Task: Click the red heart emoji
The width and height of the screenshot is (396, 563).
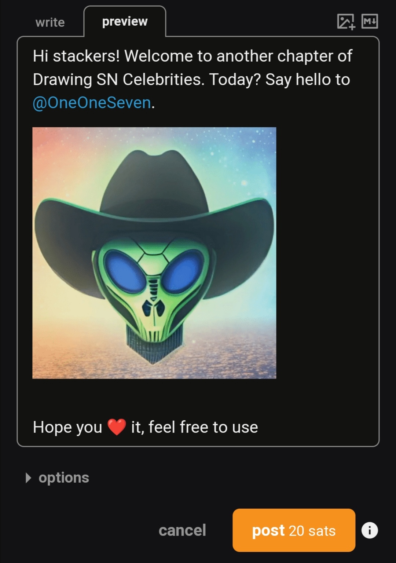Action: pos(117,427)
